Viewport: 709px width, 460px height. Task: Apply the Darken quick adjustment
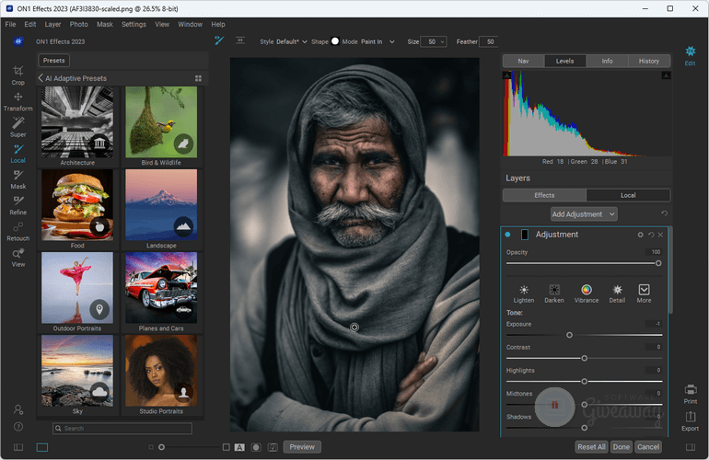point(554,293)
